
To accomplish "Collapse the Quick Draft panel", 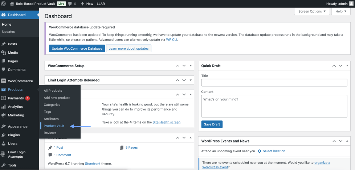I will click(347, 66).
